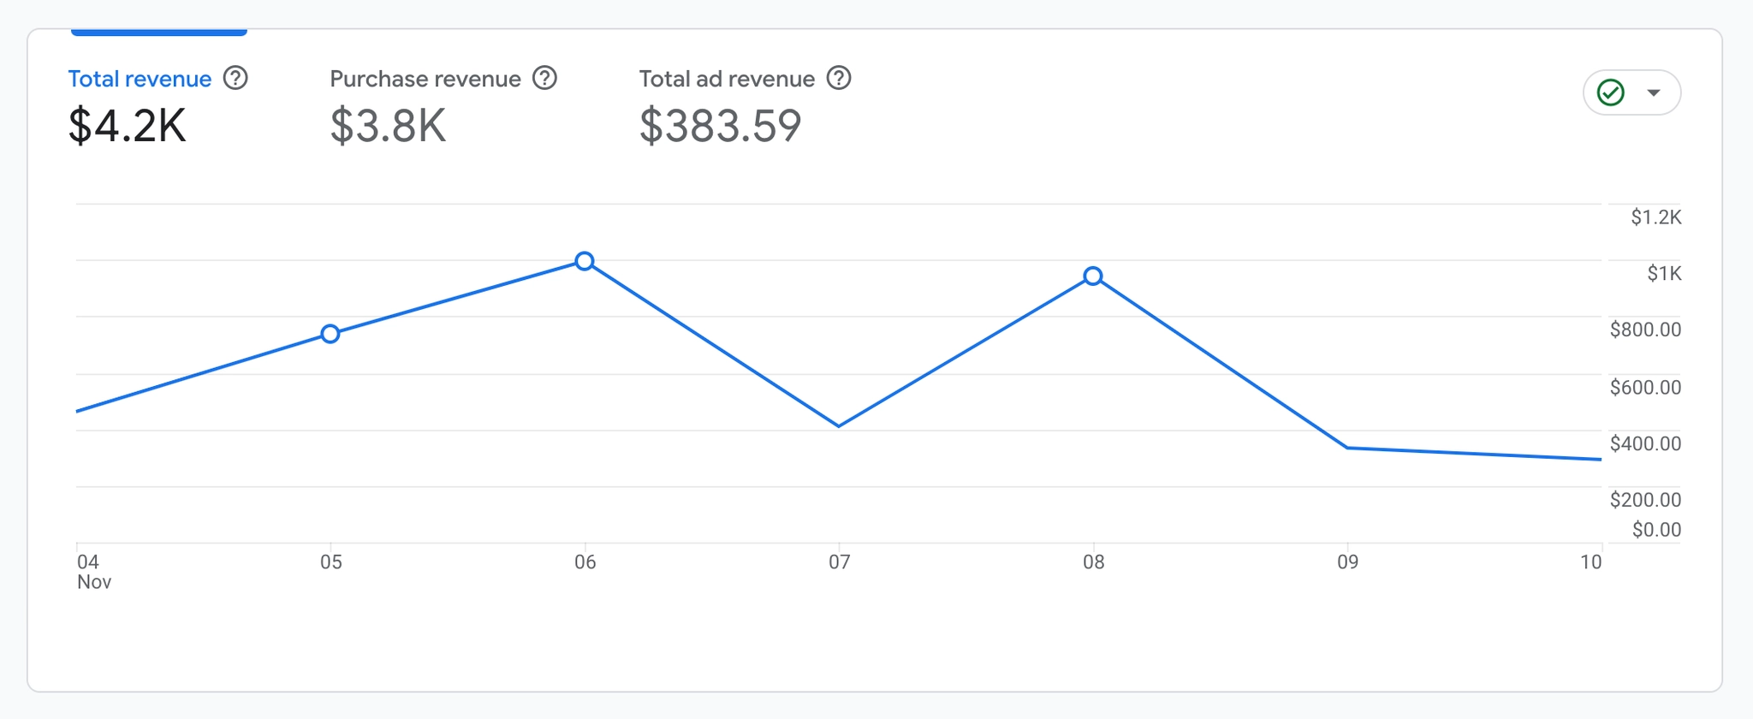The image size is (1753, 719).
Task: Click the Nov 08 data point marker
Action: [x=1093, y=276]
